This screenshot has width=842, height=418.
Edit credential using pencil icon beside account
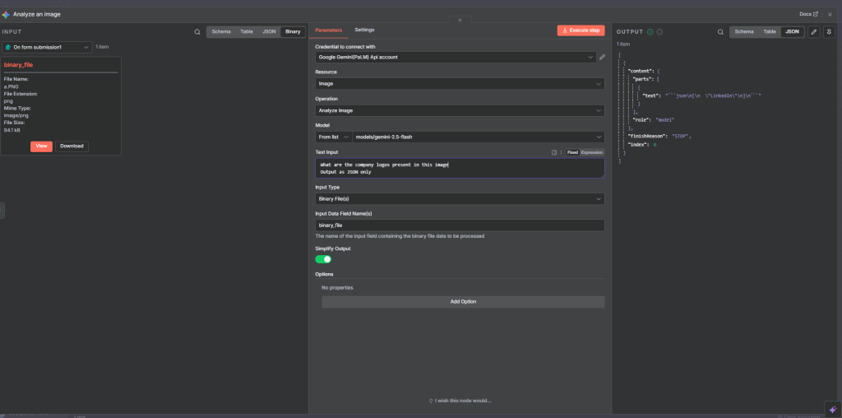pyautogui.click(x=602, y=58)
